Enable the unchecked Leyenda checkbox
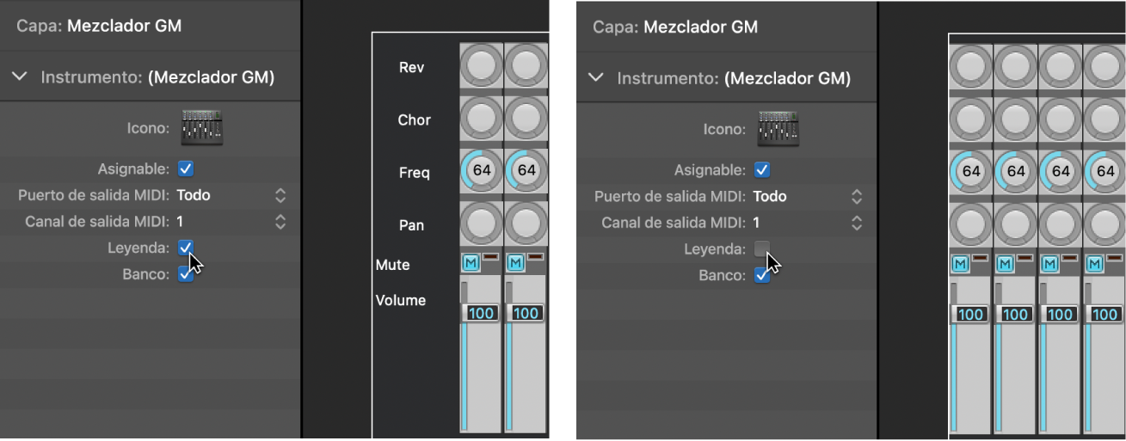The image size is (1126, 441). (x=761, y=248)
